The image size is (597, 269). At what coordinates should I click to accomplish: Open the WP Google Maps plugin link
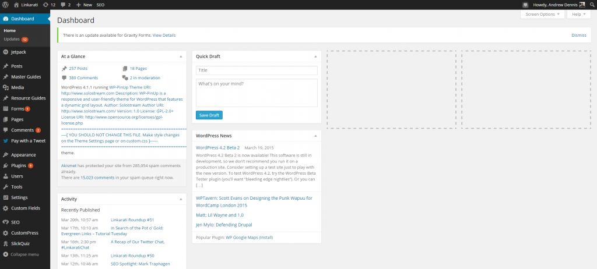(x=242, y=238)
